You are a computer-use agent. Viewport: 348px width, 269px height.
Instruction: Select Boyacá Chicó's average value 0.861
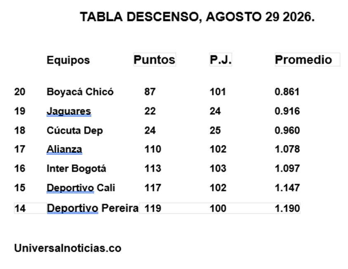point(287,92)
